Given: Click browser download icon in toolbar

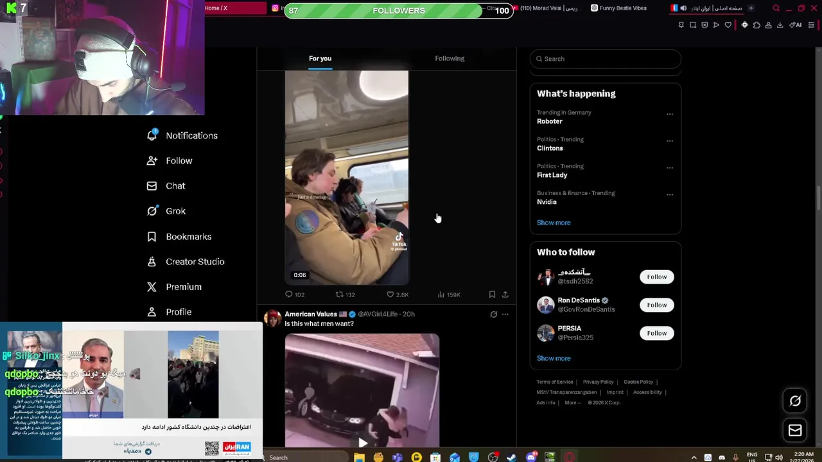Looking at the screenshot, I should [x=780, y=25].
